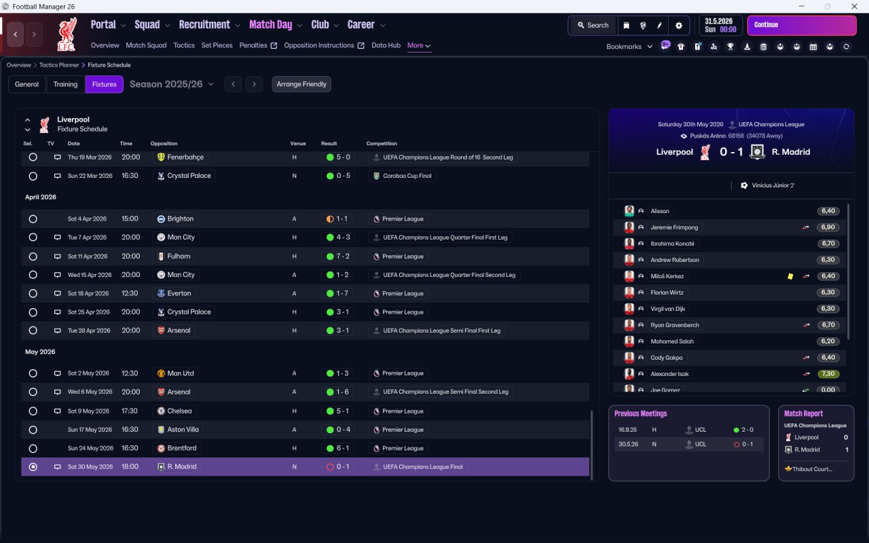Click Man Utd club badge in fixture list
869x543 pixels.
[161, 373]
